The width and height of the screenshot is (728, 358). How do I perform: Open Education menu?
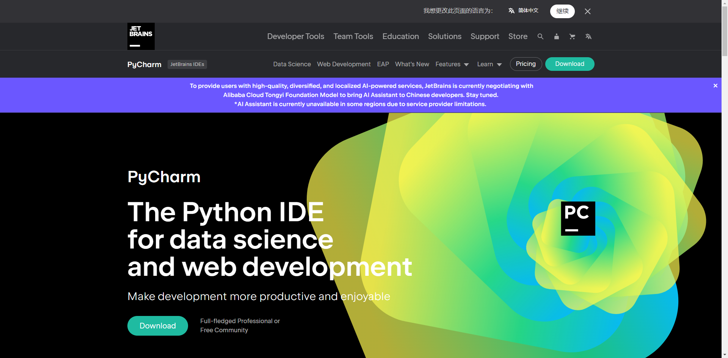(x=401, y=36)
